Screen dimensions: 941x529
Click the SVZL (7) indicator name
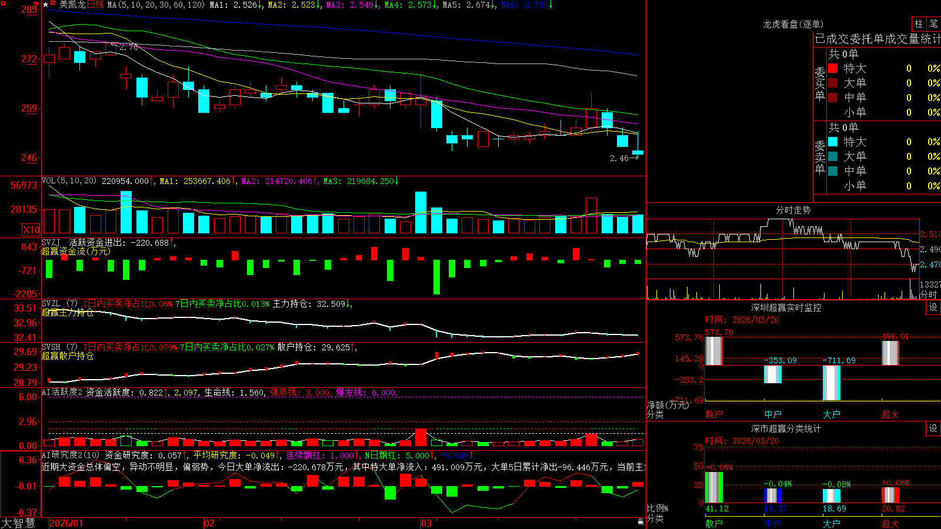(59, 304)
